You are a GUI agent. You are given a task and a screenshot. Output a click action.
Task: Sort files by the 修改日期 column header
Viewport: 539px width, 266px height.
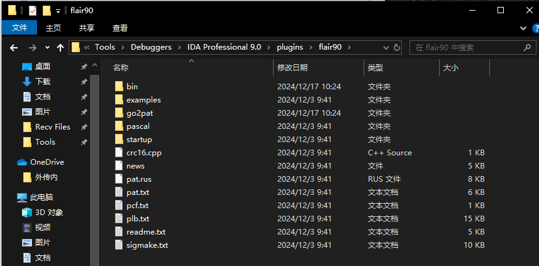[292, 68]
